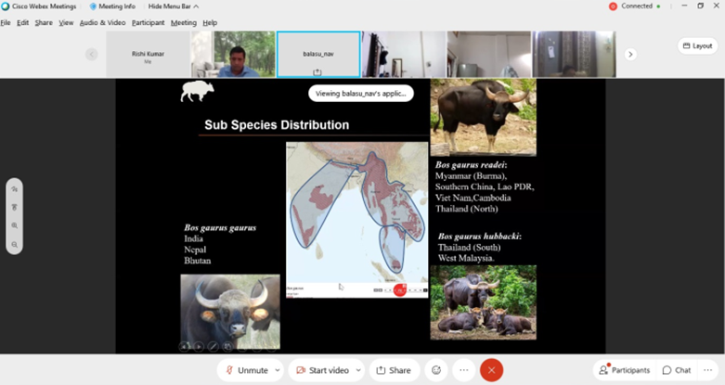Click the red leave meeting button
The height and width of the screenshot is (385, 725).
point(491,370)
